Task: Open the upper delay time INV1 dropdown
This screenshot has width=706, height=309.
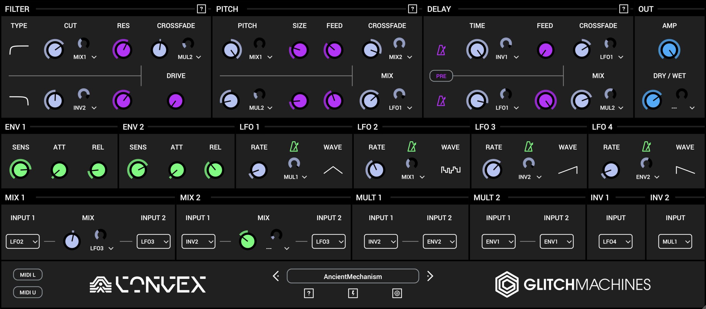Action: tap(507, 57)
